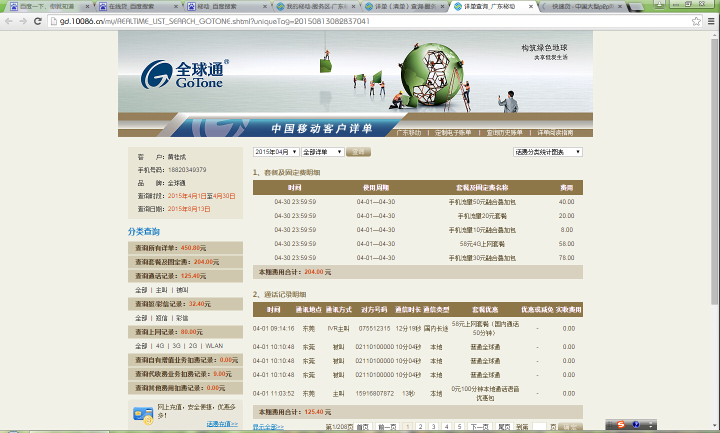This screenshot has height=433, width=720.
Task: Open the 详单阅读指南 link
Action: [555, 132]
